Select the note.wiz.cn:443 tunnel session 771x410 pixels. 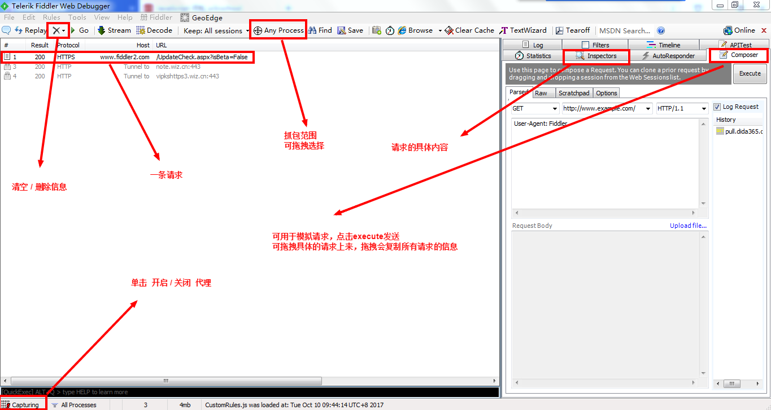coord(250,67)
